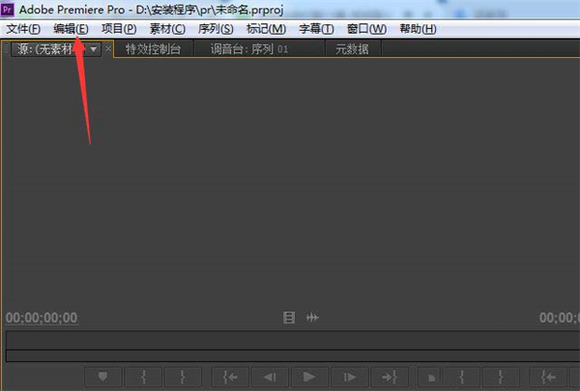Open the 编辑(E) menu

tap(71, 29)
